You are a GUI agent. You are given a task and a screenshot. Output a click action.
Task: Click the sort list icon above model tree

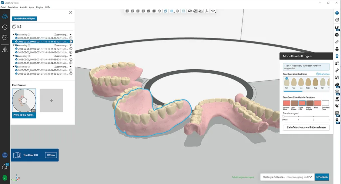pyautogui.click(x=19, y=27)
